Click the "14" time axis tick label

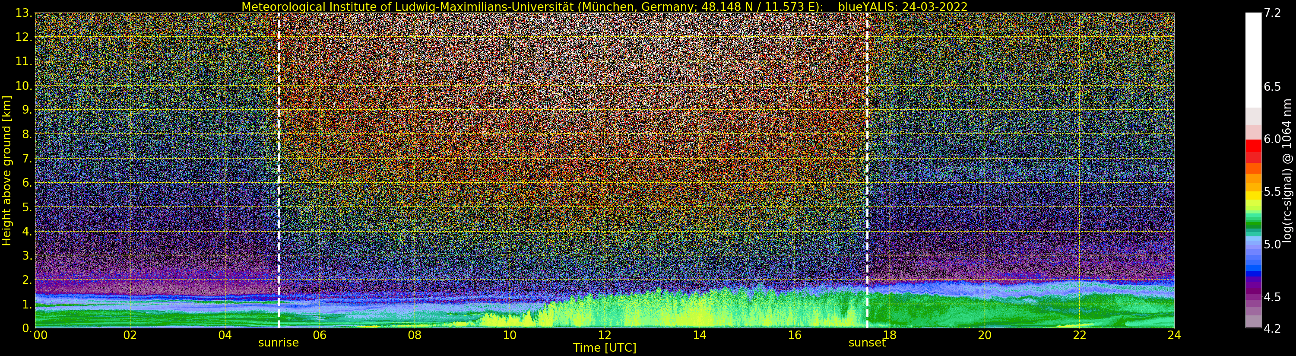(x=699, y=335)
